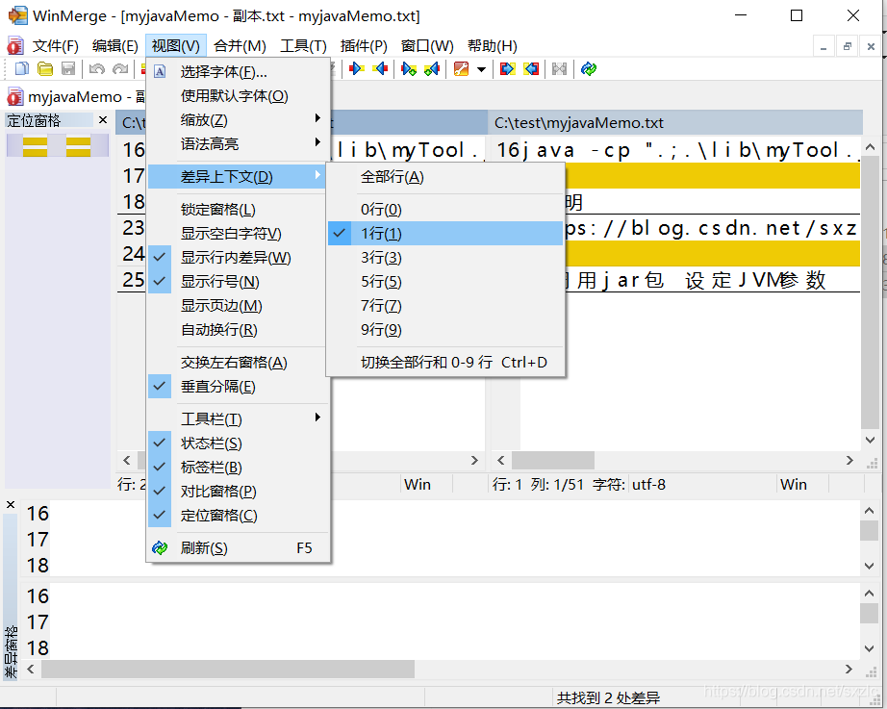
Task: Click the Options wrench toolbar icon
Action: [461, 69]
